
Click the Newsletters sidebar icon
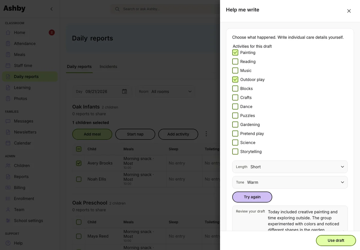[x=8, y=132]
